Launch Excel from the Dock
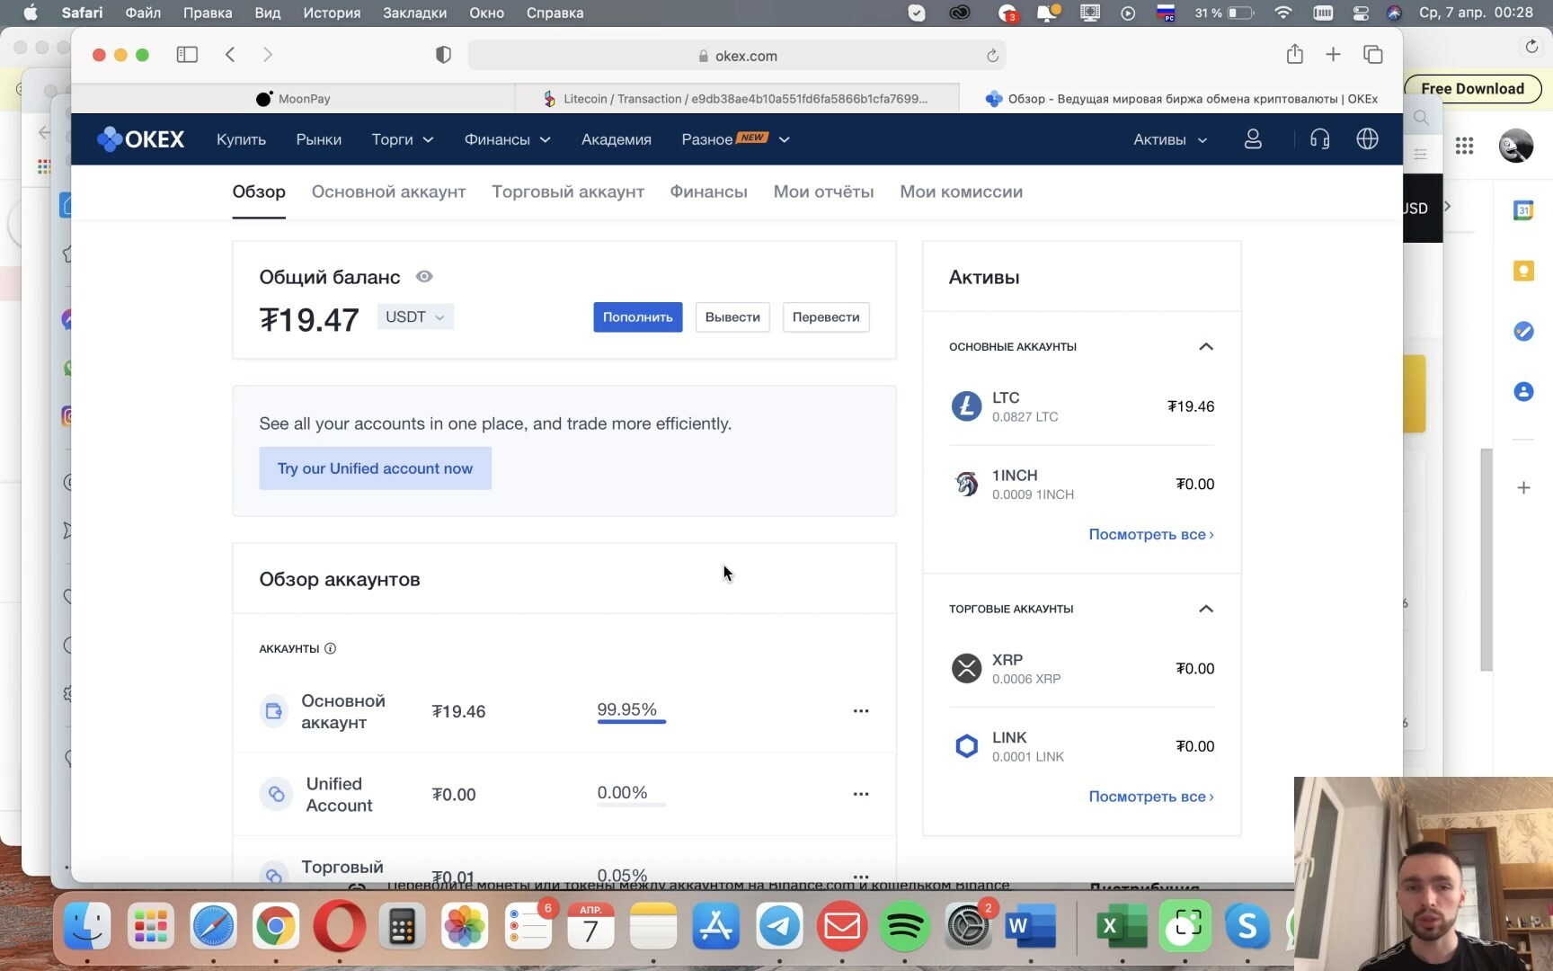Screen dimensions: 1553x971 (x=1121, y=926)
